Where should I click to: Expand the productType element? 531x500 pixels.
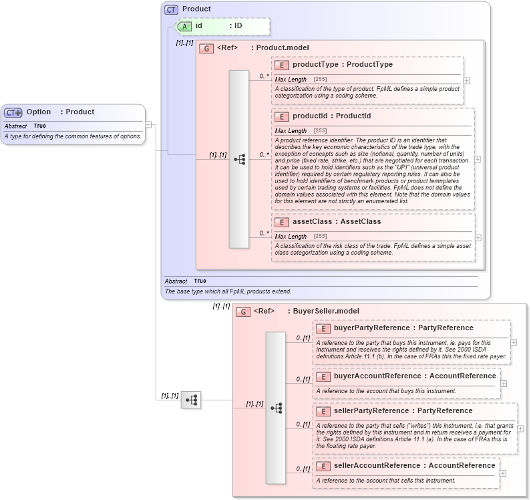point(467,81)
